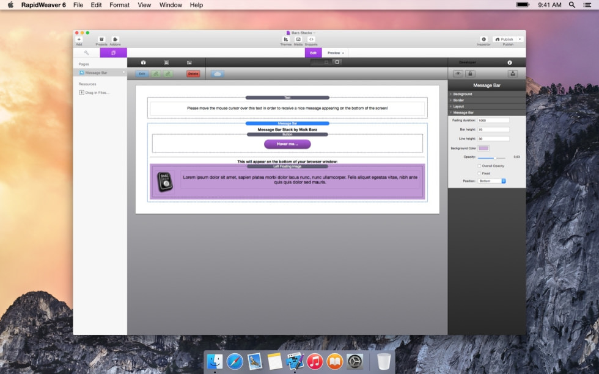Click the Bar height input field

493,129
